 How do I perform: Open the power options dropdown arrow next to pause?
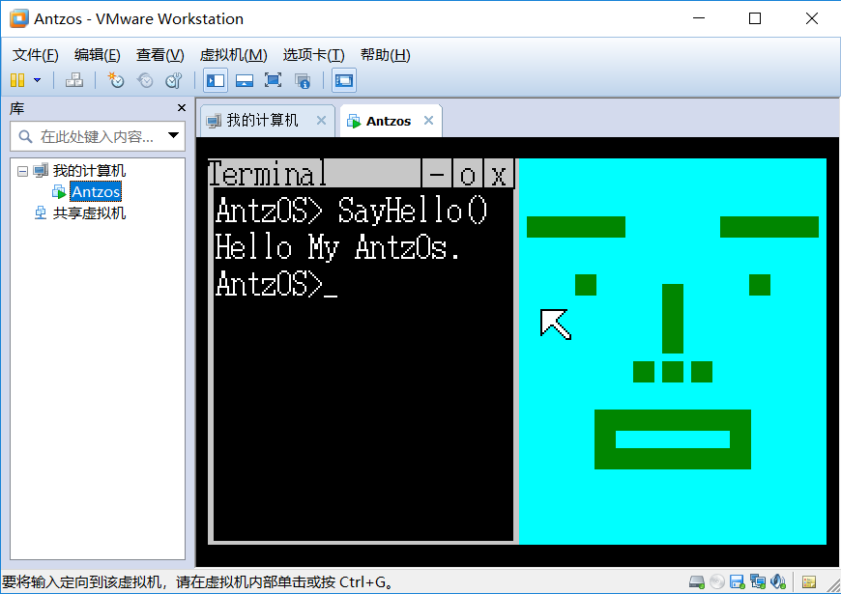(37, 80)
